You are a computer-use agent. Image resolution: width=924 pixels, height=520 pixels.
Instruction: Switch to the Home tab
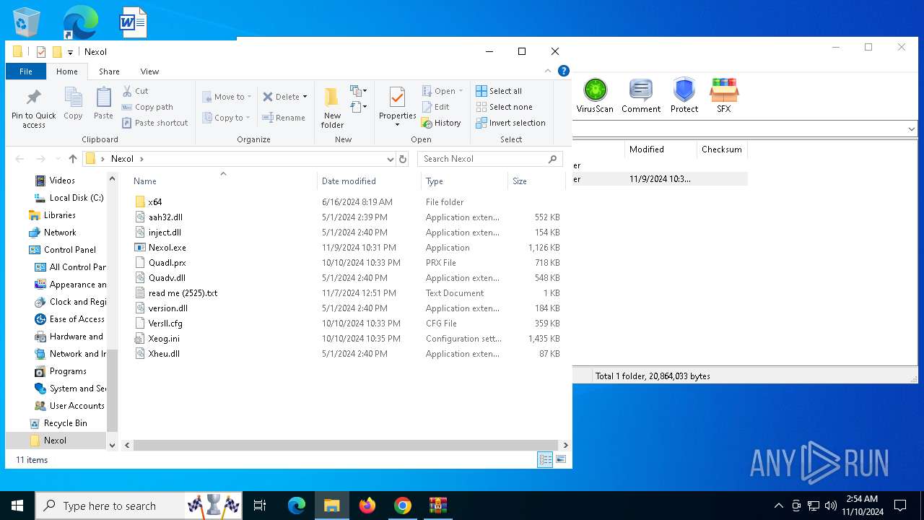point(67,71)
